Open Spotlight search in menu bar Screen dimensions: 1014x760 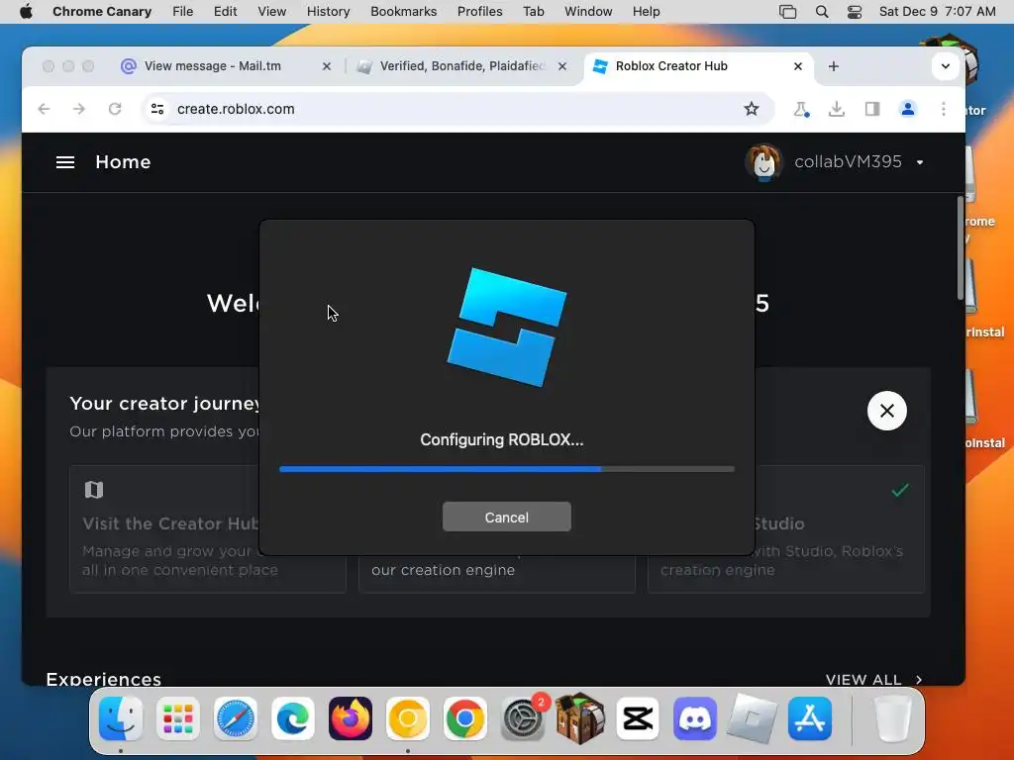tap(822, 12)
